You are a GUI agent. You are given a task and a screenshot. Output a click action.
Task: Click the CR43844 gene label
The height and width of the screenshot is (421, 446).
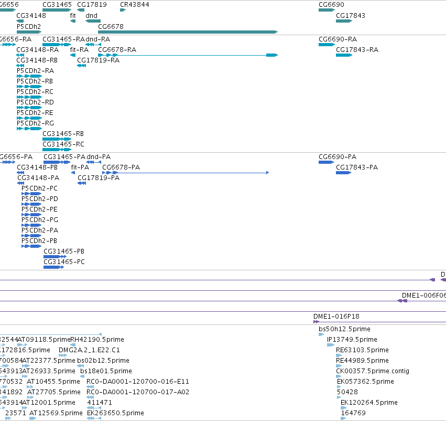coord(135,5)
